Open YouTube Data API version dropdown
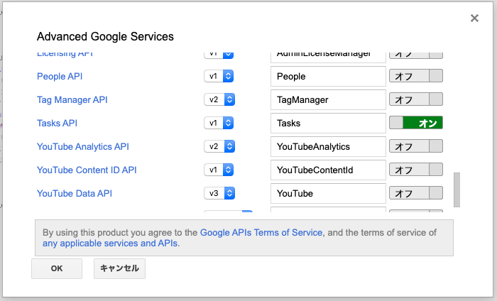 point(219,193)
